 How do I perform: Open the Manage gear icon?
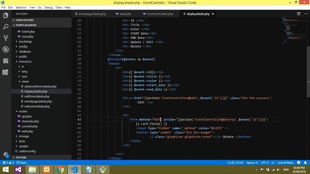click(x=5, y=155)
